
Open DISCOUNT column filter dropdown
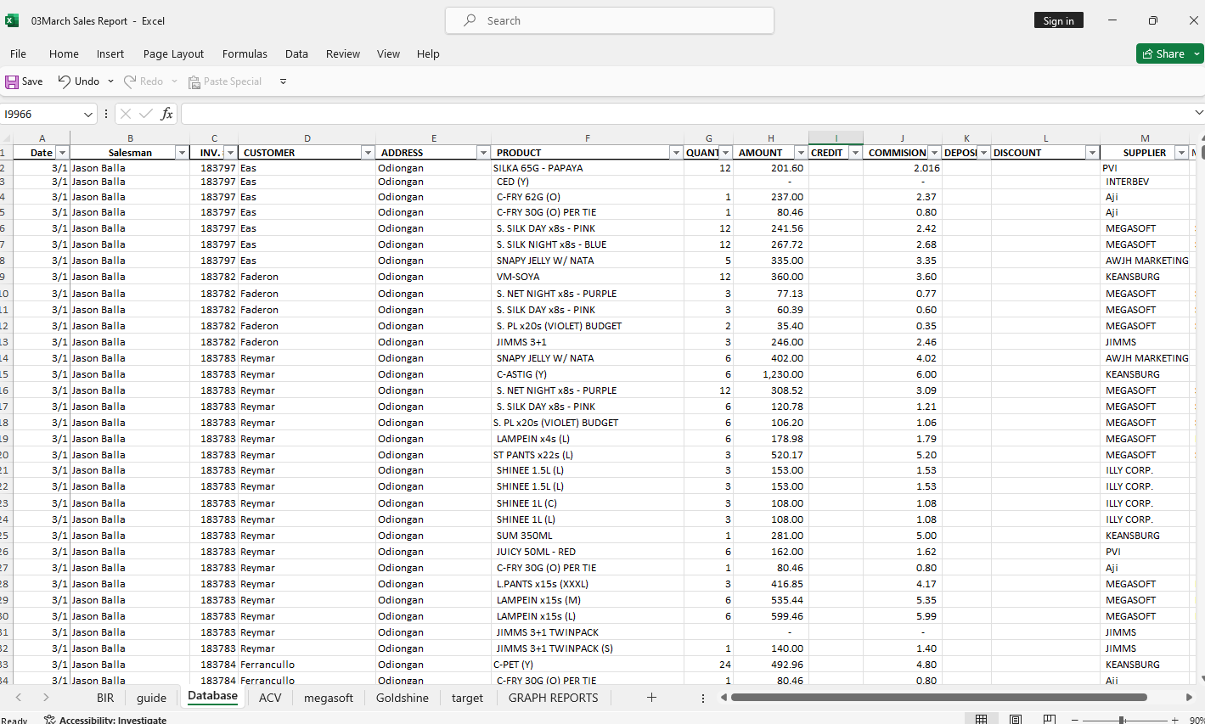pos(1092,153)
